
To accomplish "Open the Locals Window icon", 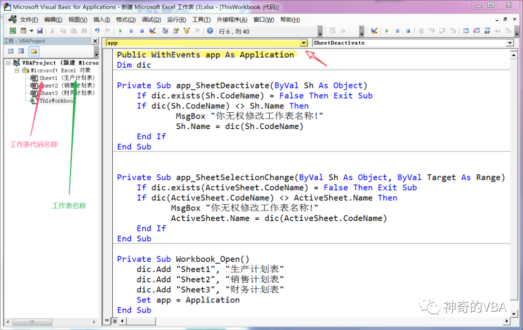I will (466, 31).
